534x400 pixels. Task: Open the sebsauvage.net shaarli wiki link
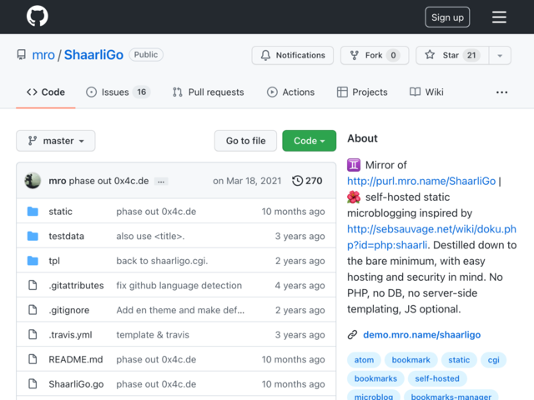[431, 237]
